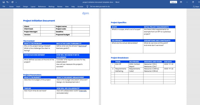Open the Review tab
This screenshot has height=105, width=200.
pyautogui.click(x=60, y=6)
